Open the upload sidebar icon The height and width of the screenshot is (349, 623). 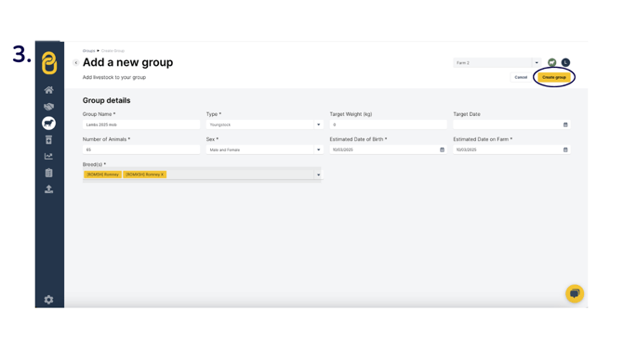pyautogui.click(x=48, y=189)
